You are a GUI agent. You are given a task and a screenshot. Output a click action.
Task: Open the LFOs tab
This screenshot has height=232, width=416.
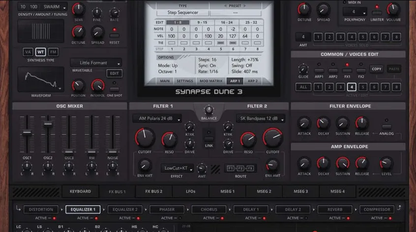tap(190, 191)
